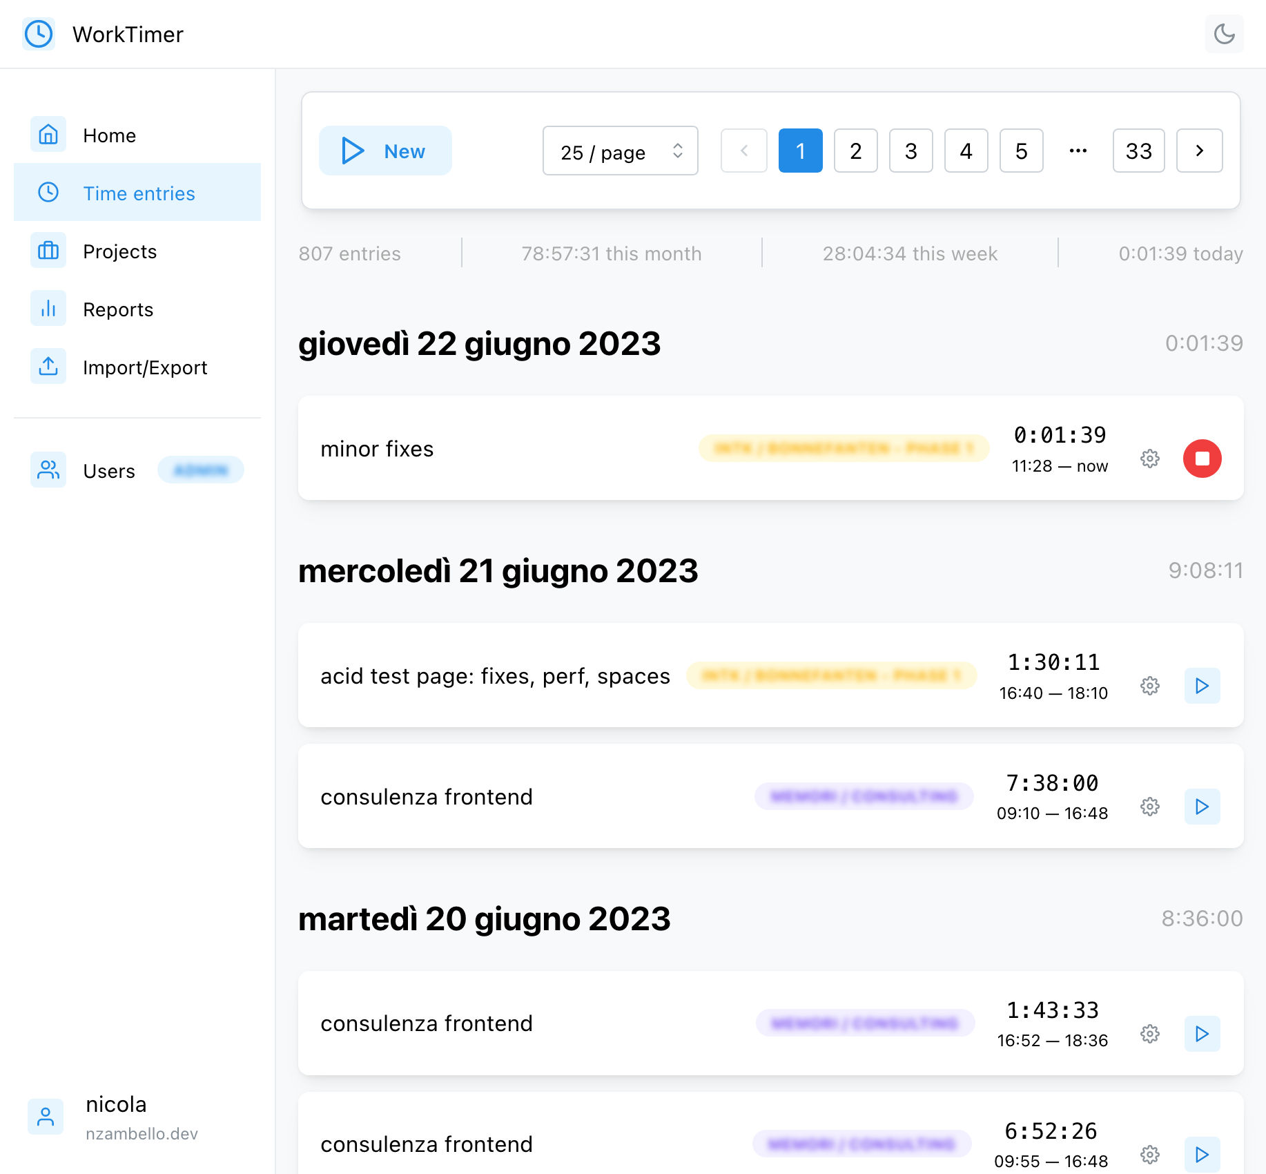Start a New time entry
Image resolution: width=1266 pixels, height=1174 pixels.
click(385, 151)
